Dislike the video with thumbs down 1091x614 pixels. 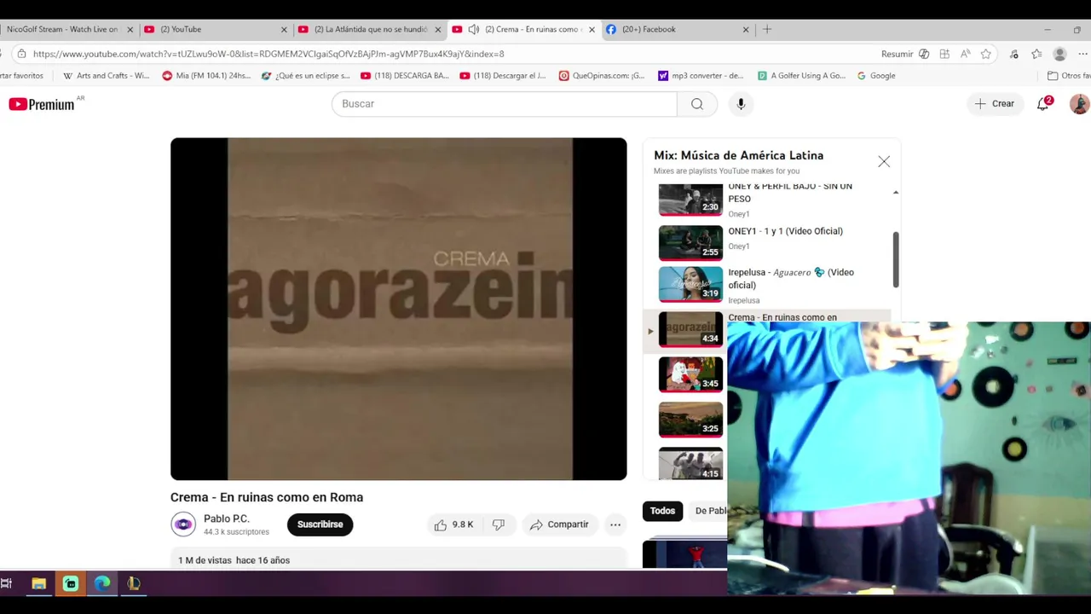[499, 524]
